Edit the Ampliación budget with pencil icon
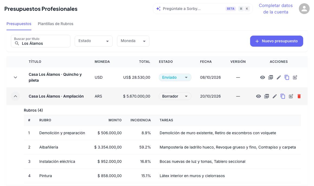The height and width of the screenshot is (186, 314). coord(274,96)
